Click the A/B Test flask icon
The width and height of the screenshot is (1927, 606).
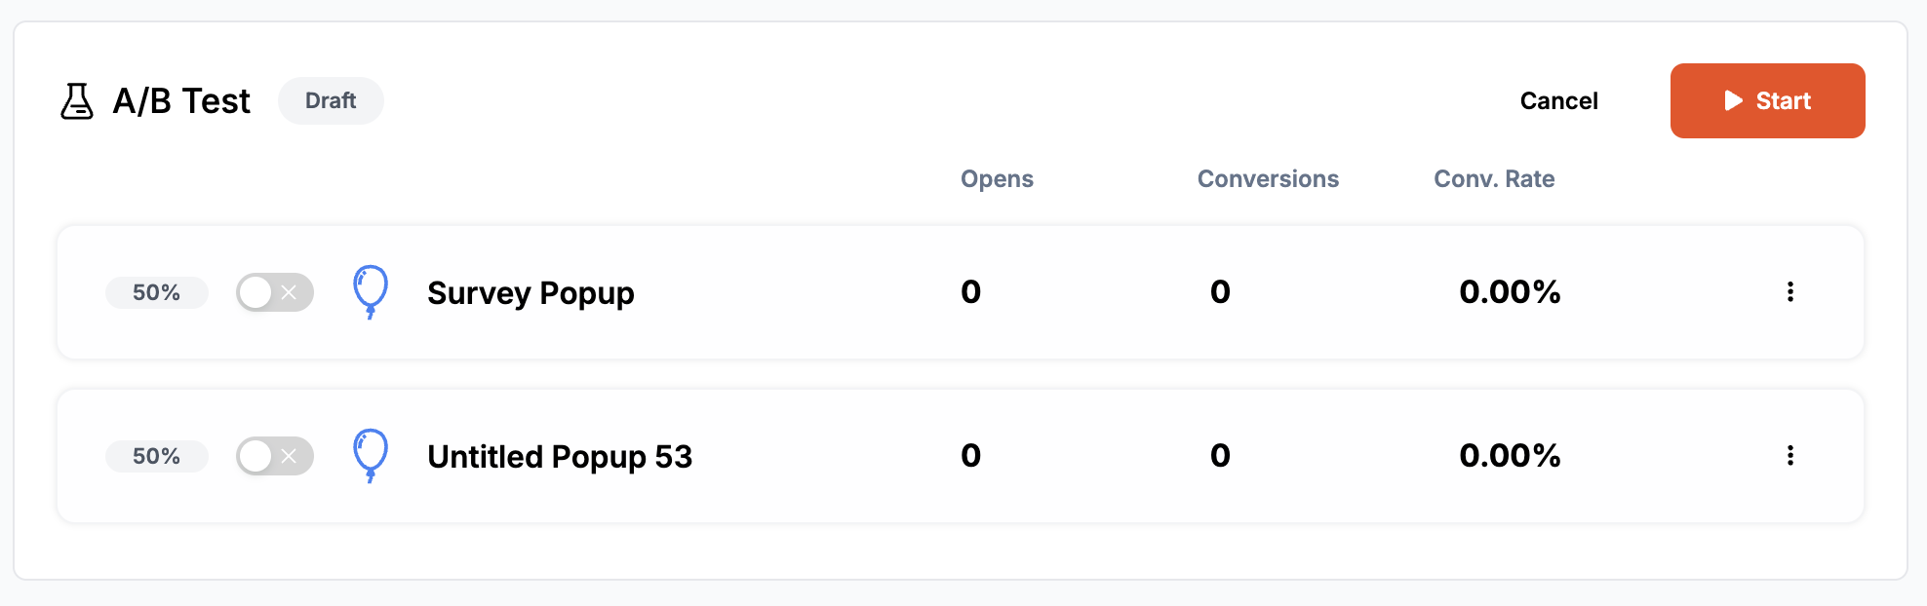tap(78, 100)
